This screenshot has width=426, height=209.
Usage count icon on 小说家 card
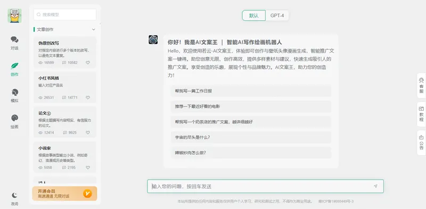coord(64,168)
